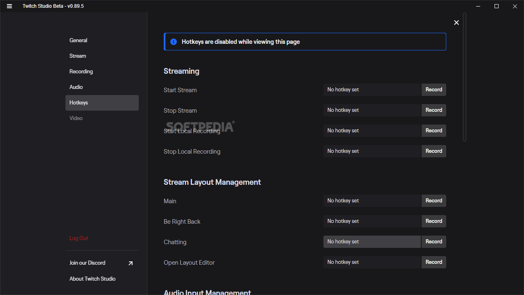524x295 pixels.
Task: Click Start Local Recording hotkey field
Action: (372, 131)
